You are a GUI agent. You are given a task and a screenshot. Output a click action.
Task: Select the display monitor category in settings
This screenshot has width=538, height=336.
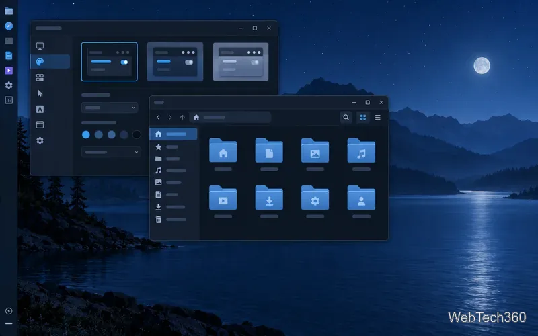(x=40, y=46)
